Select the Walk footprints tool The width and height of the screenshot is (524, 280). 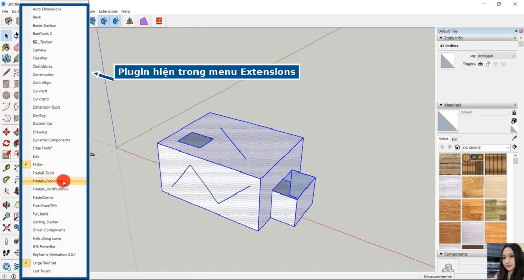6,253
